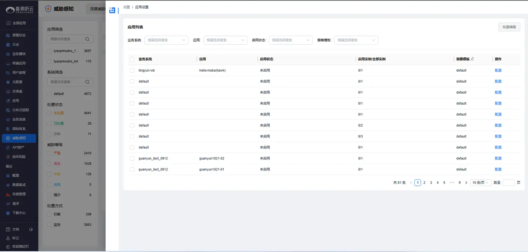Click the 日志 log icon in sidebar
This screenshot has width=528, height=252.
tap(8, 45)
